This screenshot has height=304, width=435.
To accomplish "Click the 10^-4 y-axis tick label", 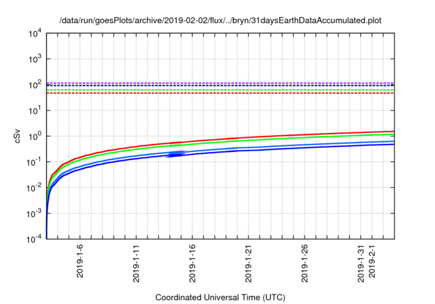I will pyautogui.click(x=34, y=239).
